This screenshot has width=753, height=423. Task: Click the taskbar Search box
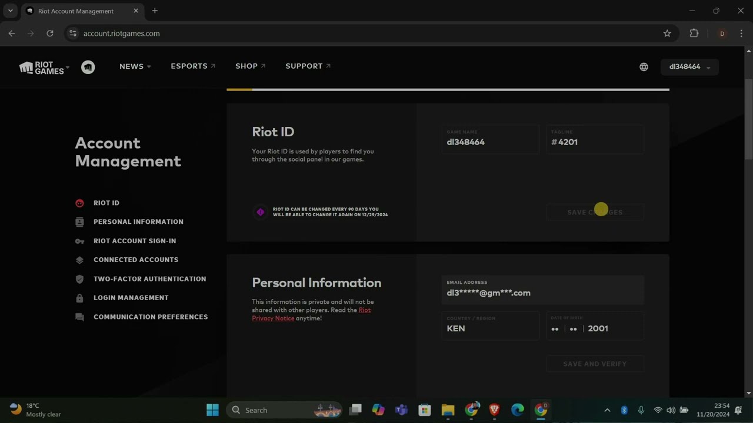[x=284, y=410]
